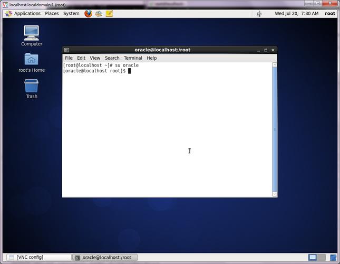Open the terminal's Search menu
340x264 pixels.
pyautogui.click(x=112, y=58)
